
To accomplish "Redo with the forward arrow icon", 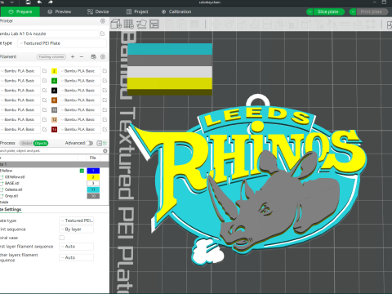I will (x=51, y=2).
